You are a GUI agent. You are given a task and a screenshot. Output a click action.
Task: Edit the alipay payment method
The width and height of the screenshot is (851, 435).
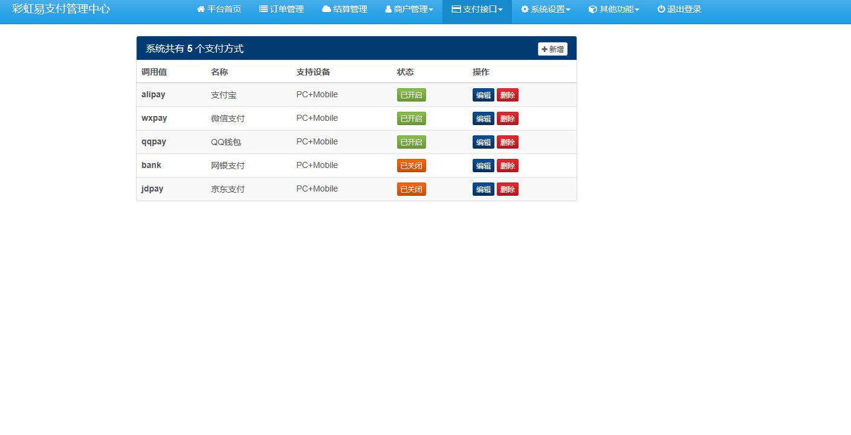484,95
